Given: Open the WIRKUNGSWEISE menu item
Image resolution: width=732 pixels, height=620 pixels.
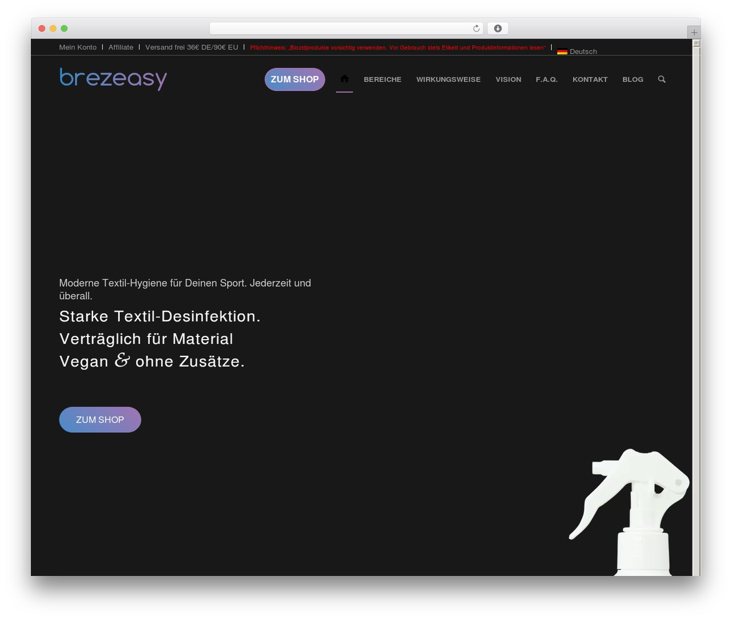Looking at the screenshot, I should [x=448, y=80].
